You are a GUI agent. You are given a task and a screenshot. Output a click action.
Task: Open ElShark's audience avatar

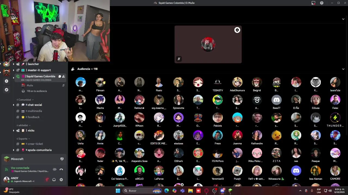178,153
